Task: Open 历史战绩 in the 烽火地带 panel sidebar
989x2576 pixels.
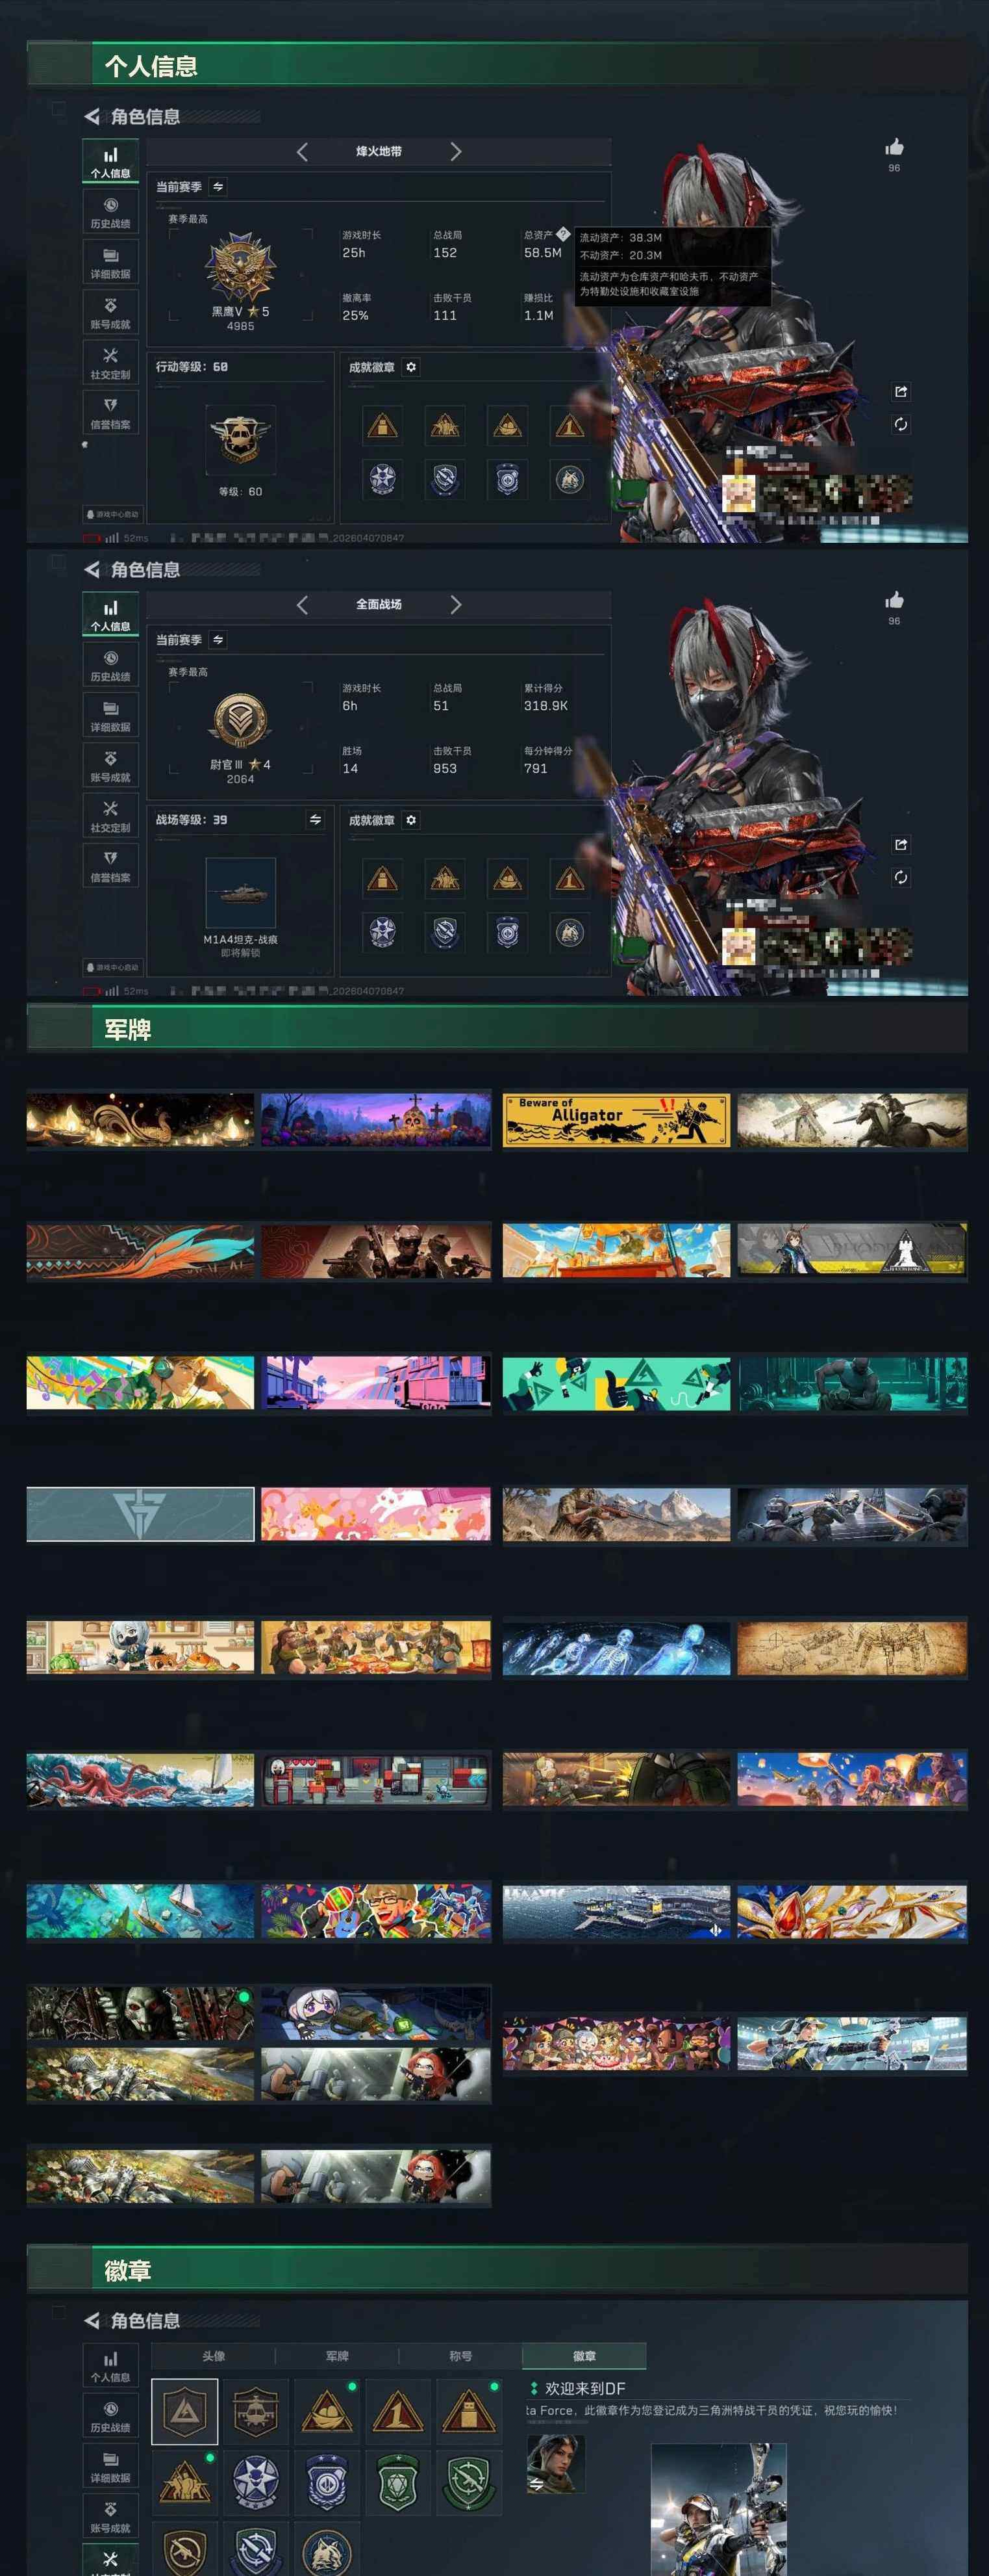Action: pos(110,213)
